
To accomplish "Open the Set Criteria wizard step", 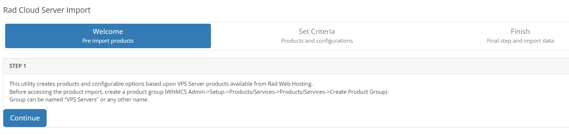I will (x=317, y=36).
